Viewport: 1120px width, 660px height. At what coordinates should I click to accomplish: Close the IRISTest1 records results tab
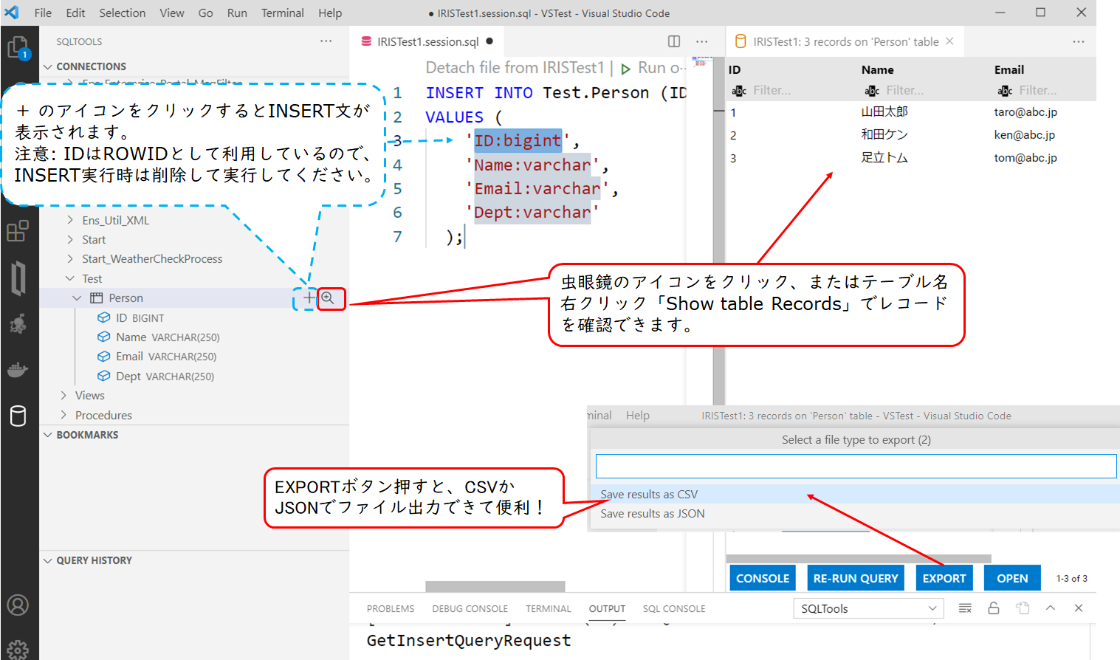click(949, 41)
